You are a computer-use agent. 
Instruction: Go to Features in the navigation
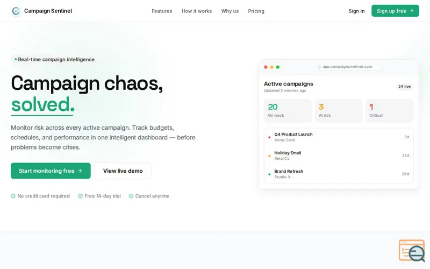tap(162, 11)
